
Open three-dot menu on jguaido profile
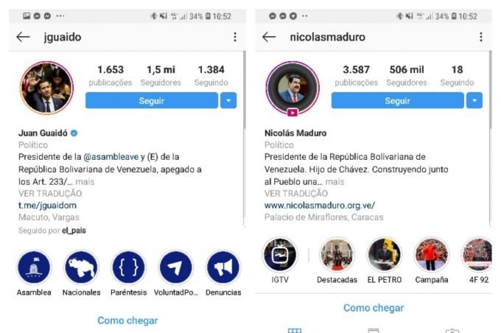coord(235,37)
